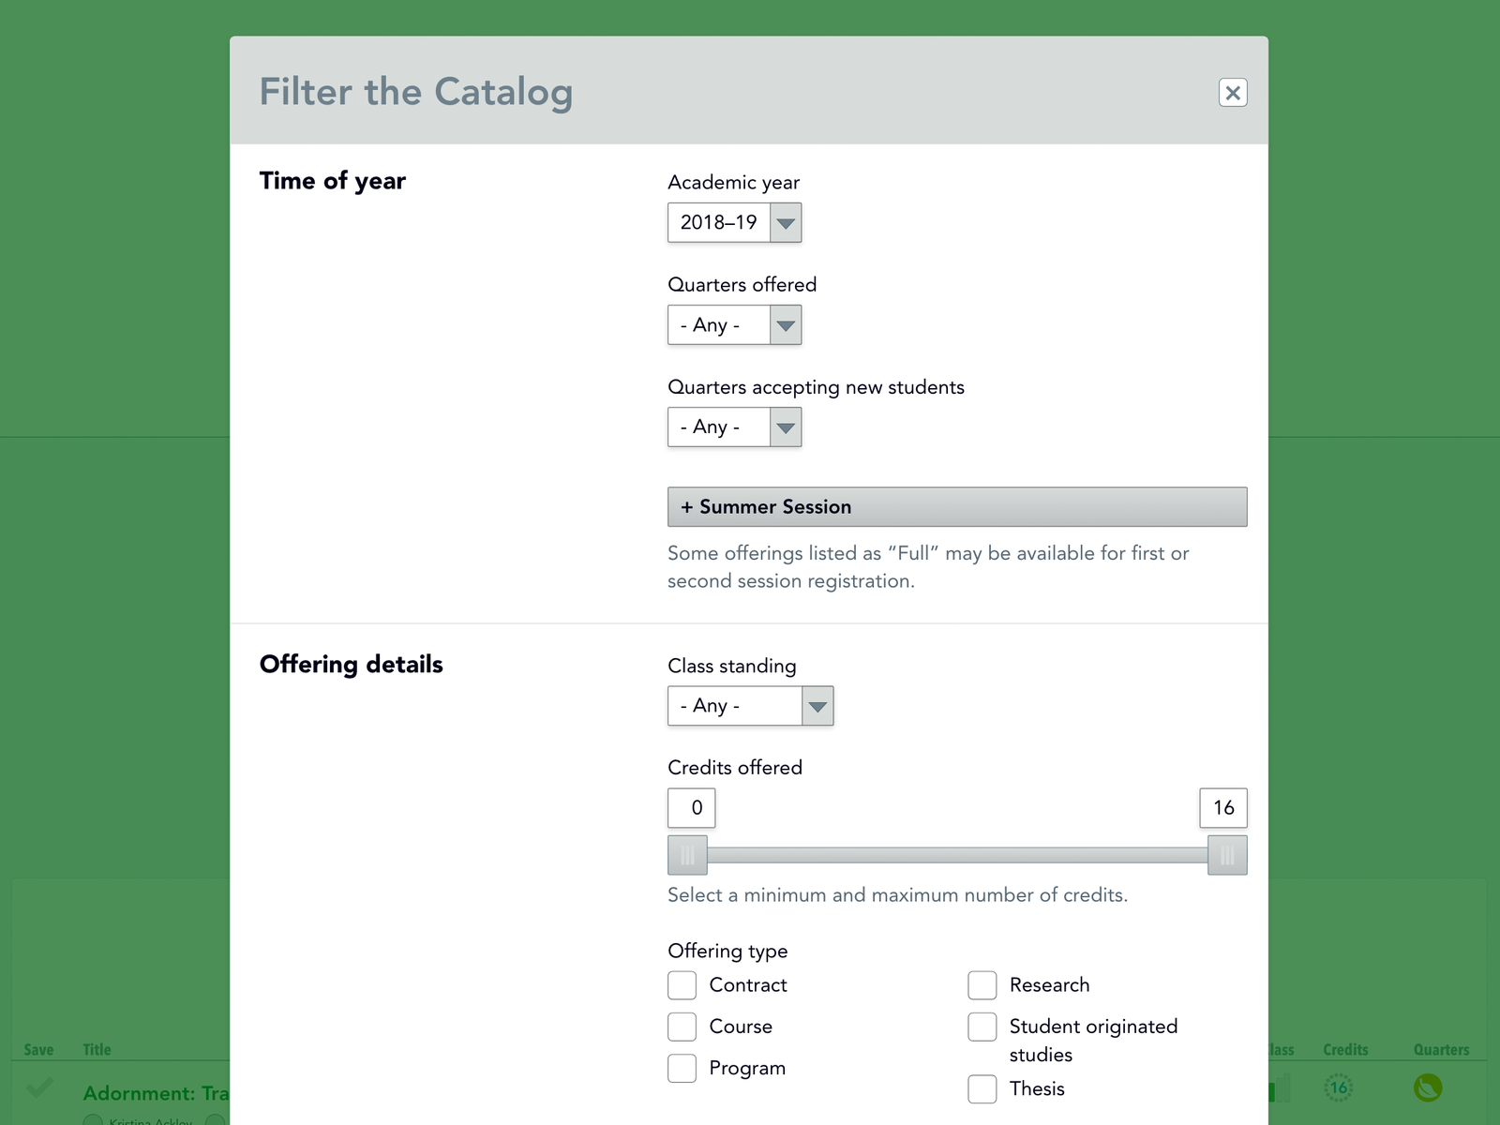The width and height of the screenshot is (1500, 1125).
Task: Enable the Contract offering type
Action: click(x=682, y=985)
